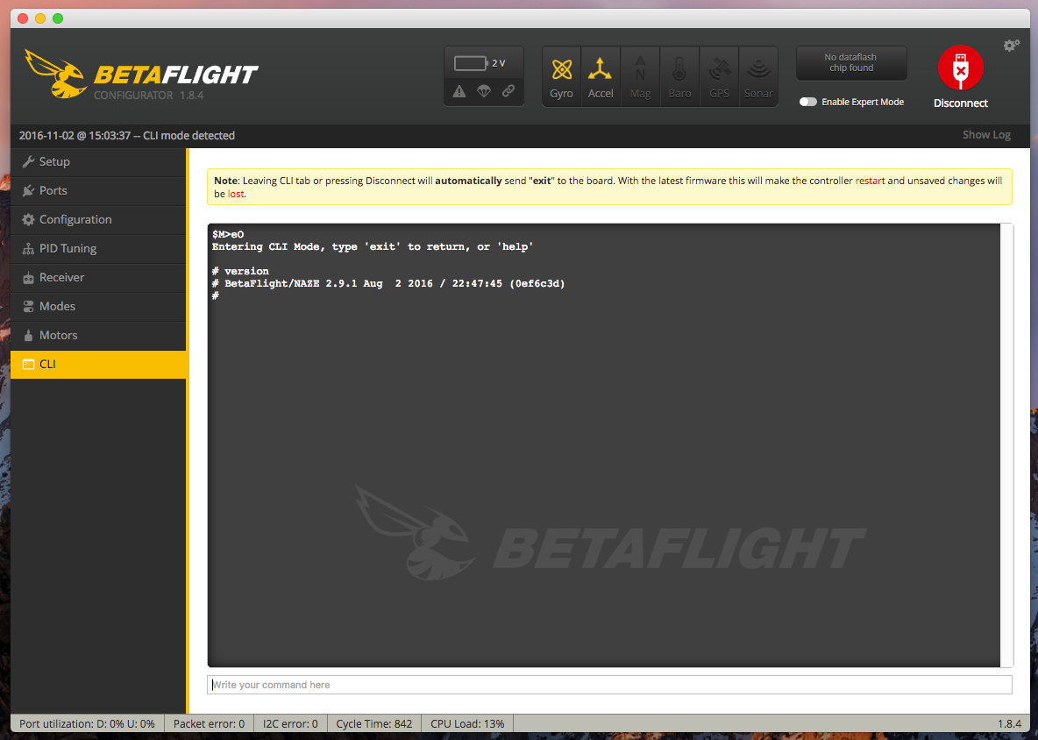Click the '$M>eO' first output line
The height and width of the screenshot is (740, 1038).
pyautogui.click(x=228, y=234)
